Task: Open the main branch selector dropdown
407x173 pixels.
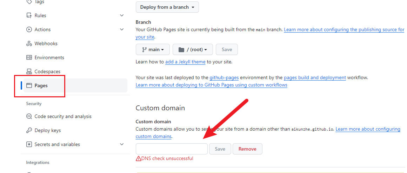Action: tap(153, 49)
